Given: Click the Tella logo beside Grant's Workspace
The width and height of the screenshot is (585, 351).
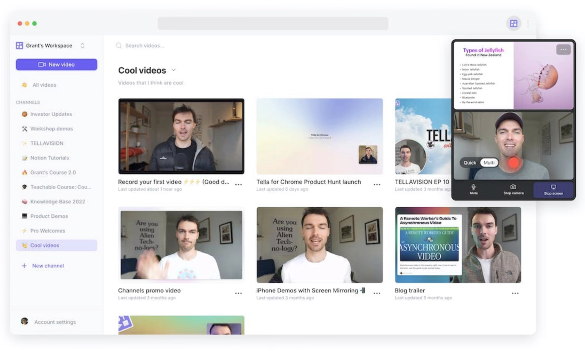Looking at the screenshot, I should tap(19, 46).
